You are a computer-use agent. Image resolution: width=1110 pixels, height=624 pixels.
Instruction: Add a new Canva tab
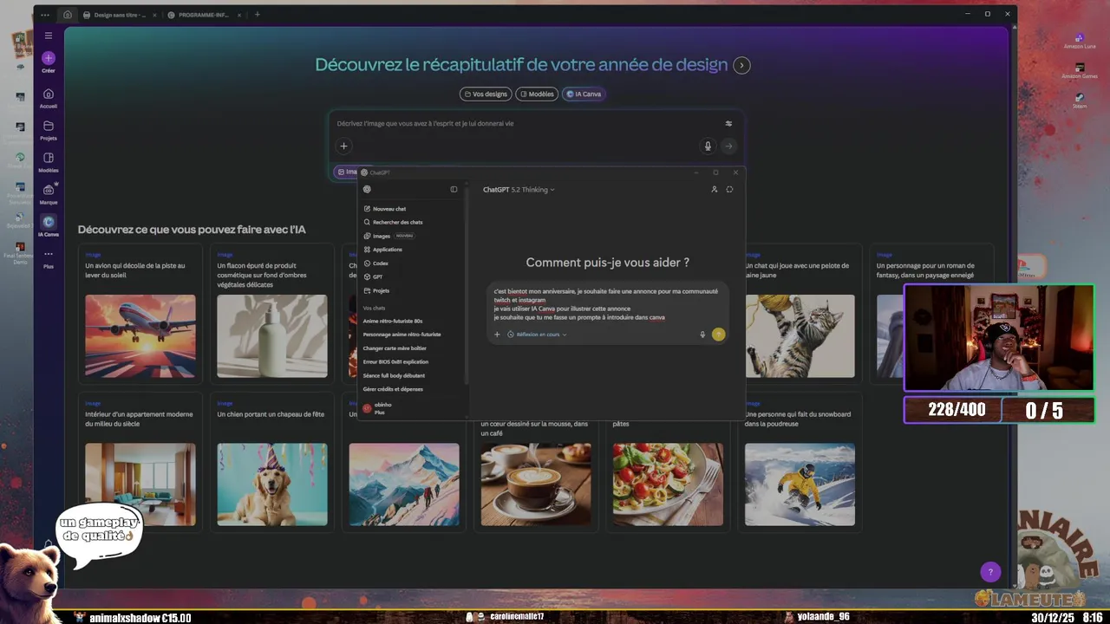point(258,15)
